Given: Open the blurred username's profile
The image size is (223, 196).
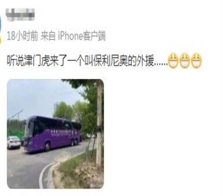Looking at the screenshot, I should [20, 15].
